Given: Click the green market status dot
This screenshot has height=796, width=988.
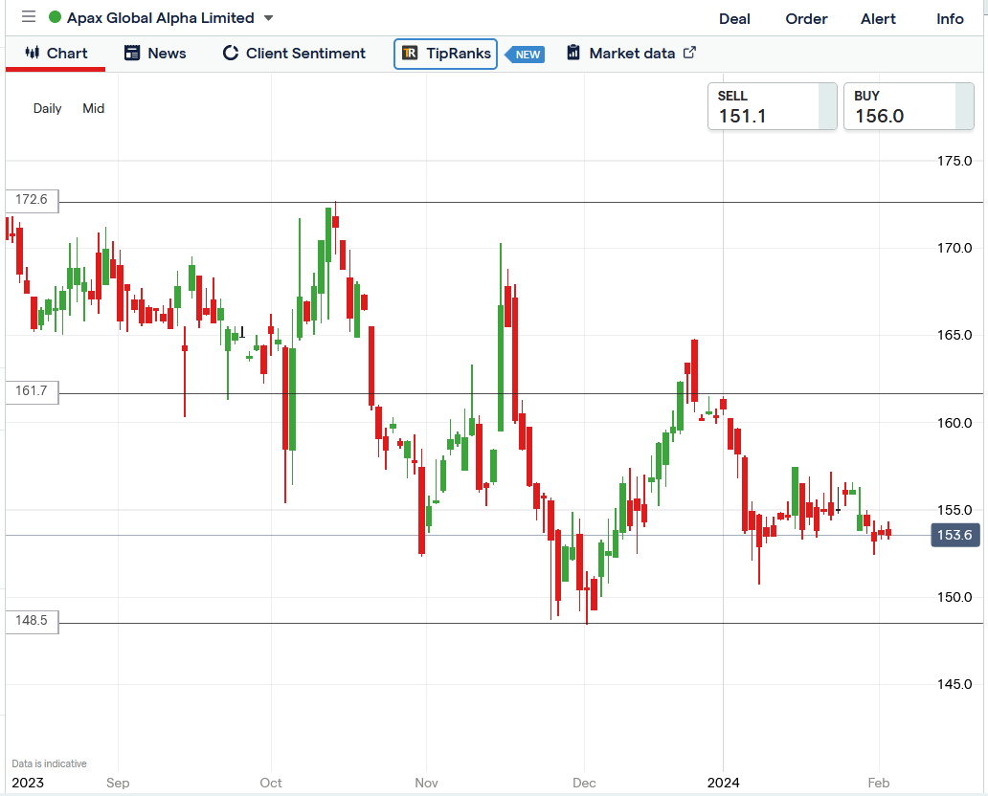Looking at the screenshot, I should (x=55, y=17).
